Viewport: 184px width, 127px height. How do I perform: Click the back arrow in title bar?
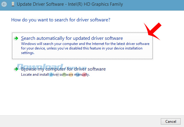(4, 5)
